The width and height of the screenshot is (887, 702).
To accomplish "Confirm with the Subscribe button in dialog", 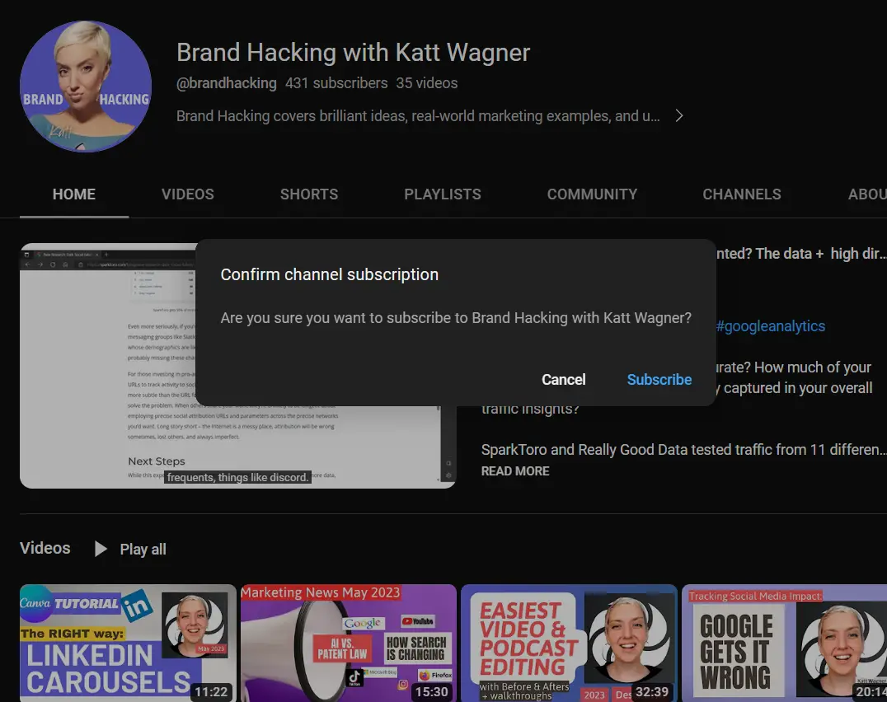I will pos(659,380).
